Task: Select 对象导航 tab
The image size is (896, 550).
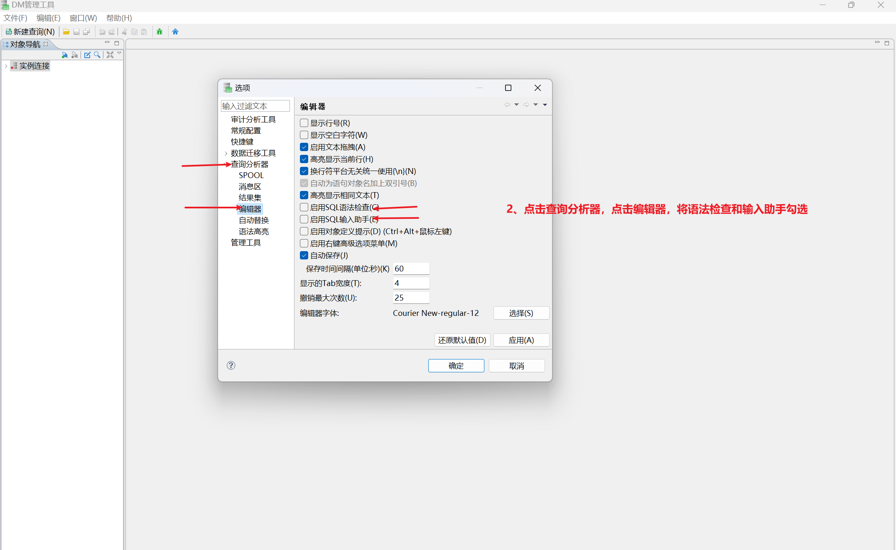Action: point(25,44)
